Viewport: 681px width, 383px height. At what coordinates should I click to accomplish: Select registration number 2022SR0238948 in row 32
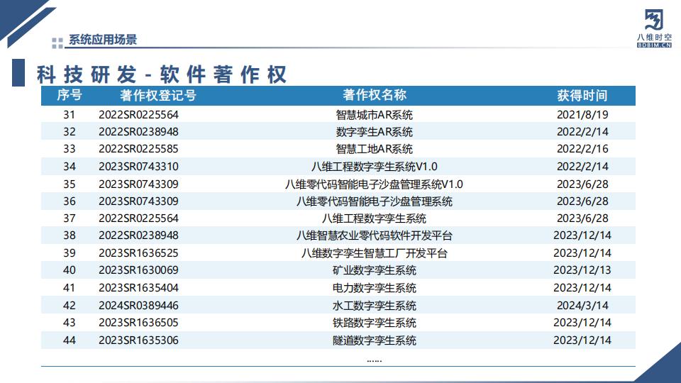pos(138,132)
